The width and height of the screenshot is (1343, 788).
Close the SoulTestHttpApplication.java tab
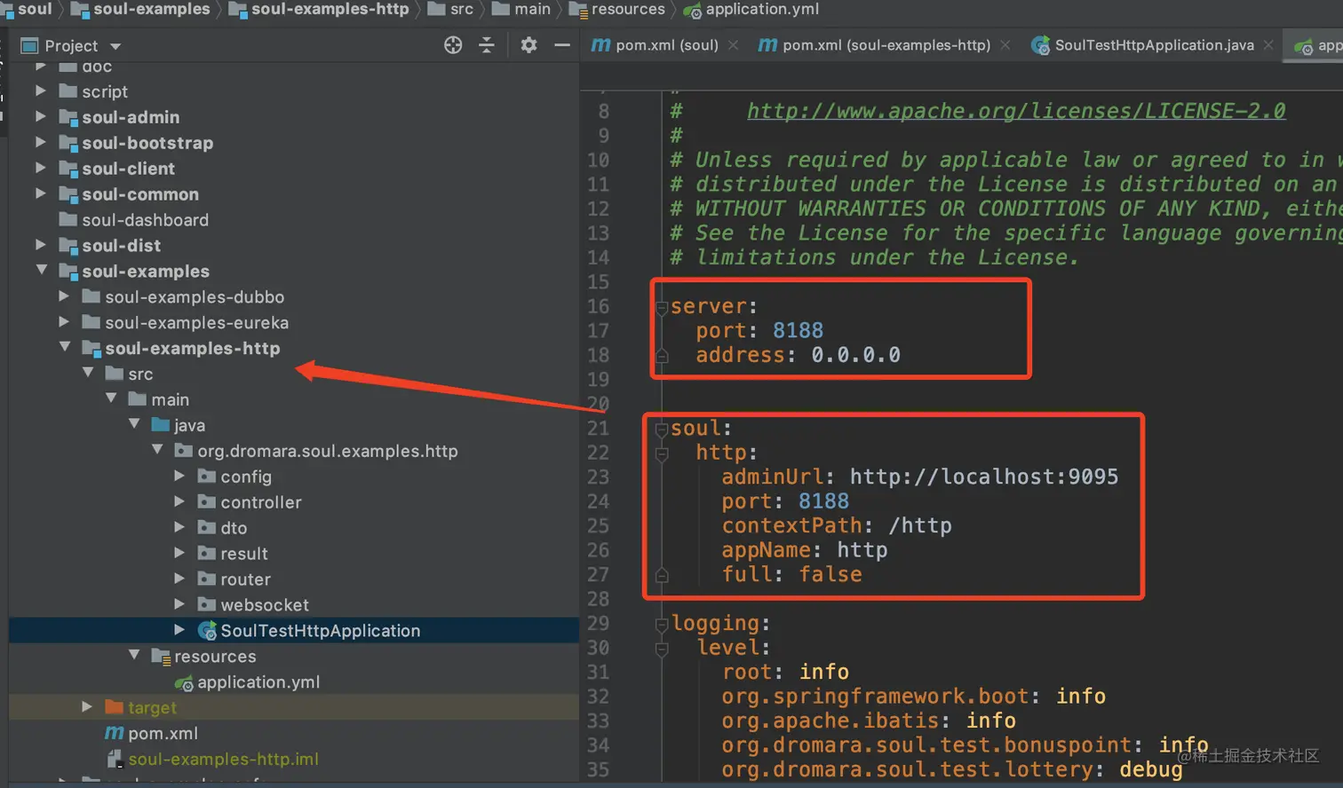point(1268,45)
